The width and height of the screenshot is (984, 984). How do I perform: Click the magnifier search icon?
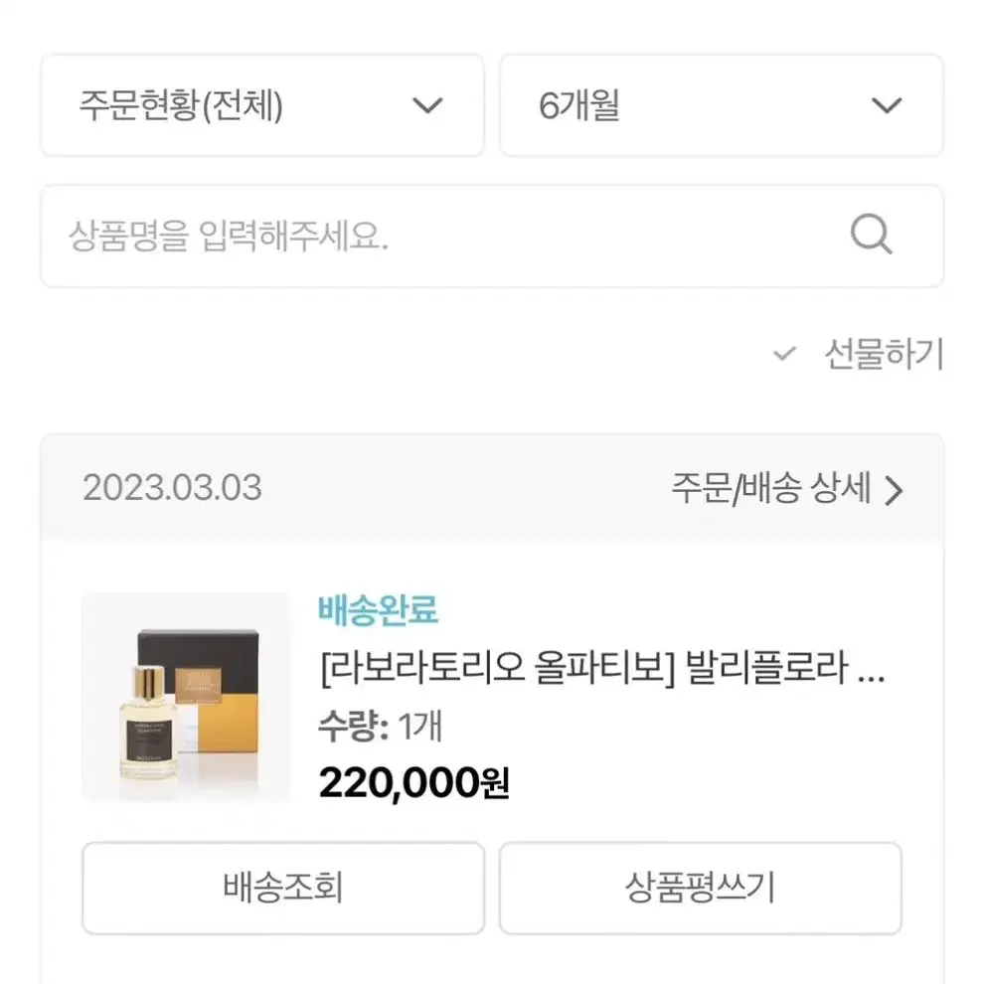[x=871, y=235]
